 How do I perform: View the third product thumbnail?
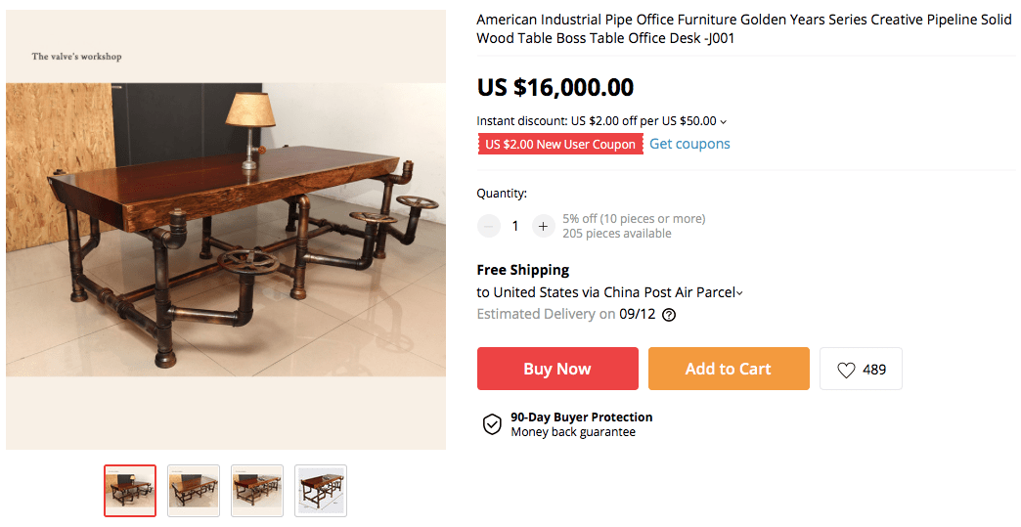coord(257,491)
